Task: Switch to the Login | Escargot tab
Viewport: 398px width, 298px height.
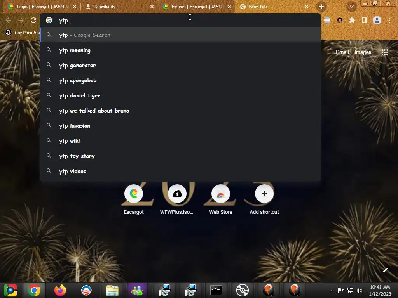Action: tap(38, 7)
